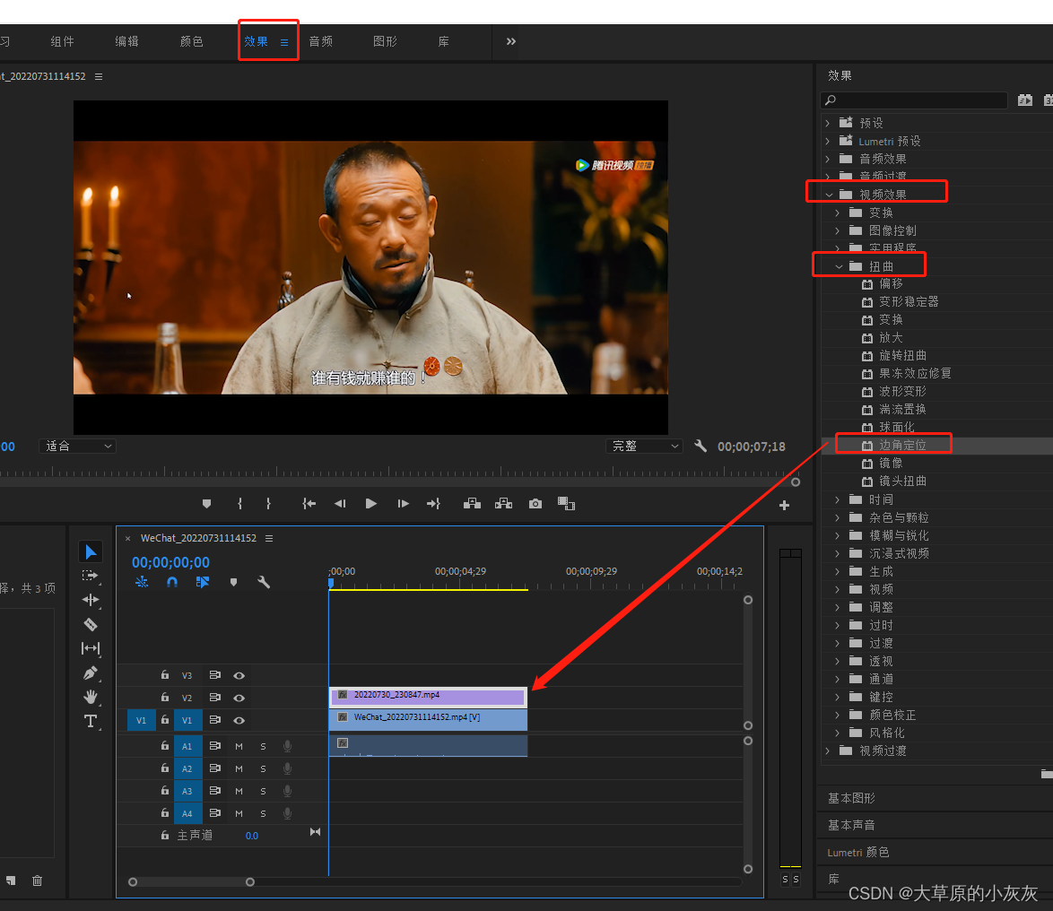This screenshot has width=1053, height=911.
Task: Select the Pen tool
Action: point(91,672)
